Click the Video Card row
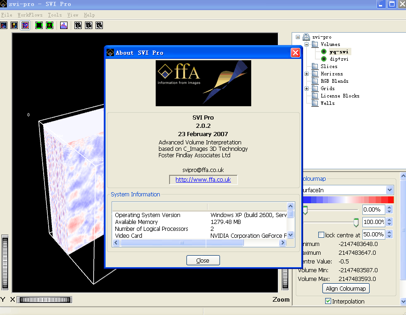Image resolution: width=406 pixels, height=315 pixels. click(200, 235)
